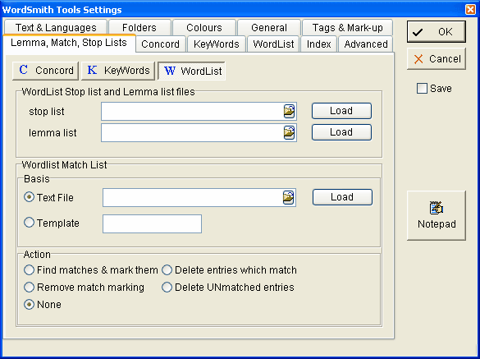Image resolution: width=480 pixels, height=359 pixels.
Task: Confirm settings with OK button
Action: (437, 31)
